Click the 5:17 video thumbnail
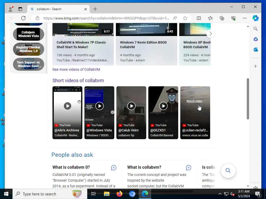The image size is (266, 199). click(x=83, y=30)
